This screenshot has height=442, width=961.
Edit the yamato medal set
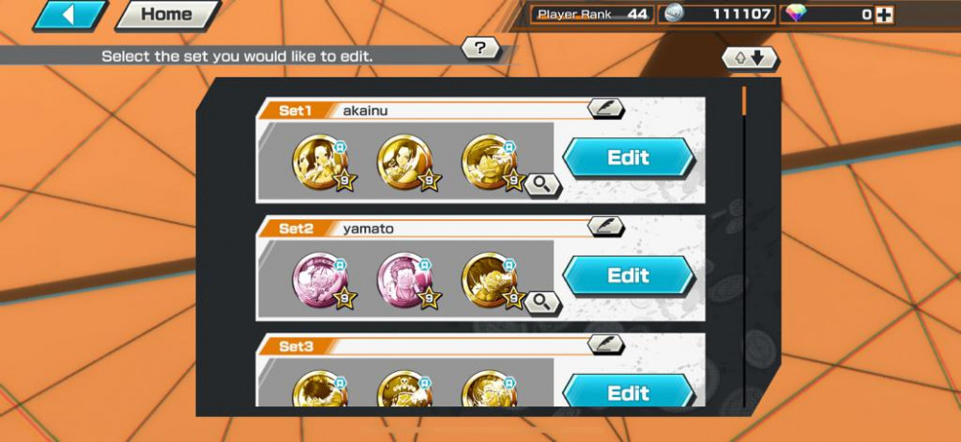pos(628,275)
